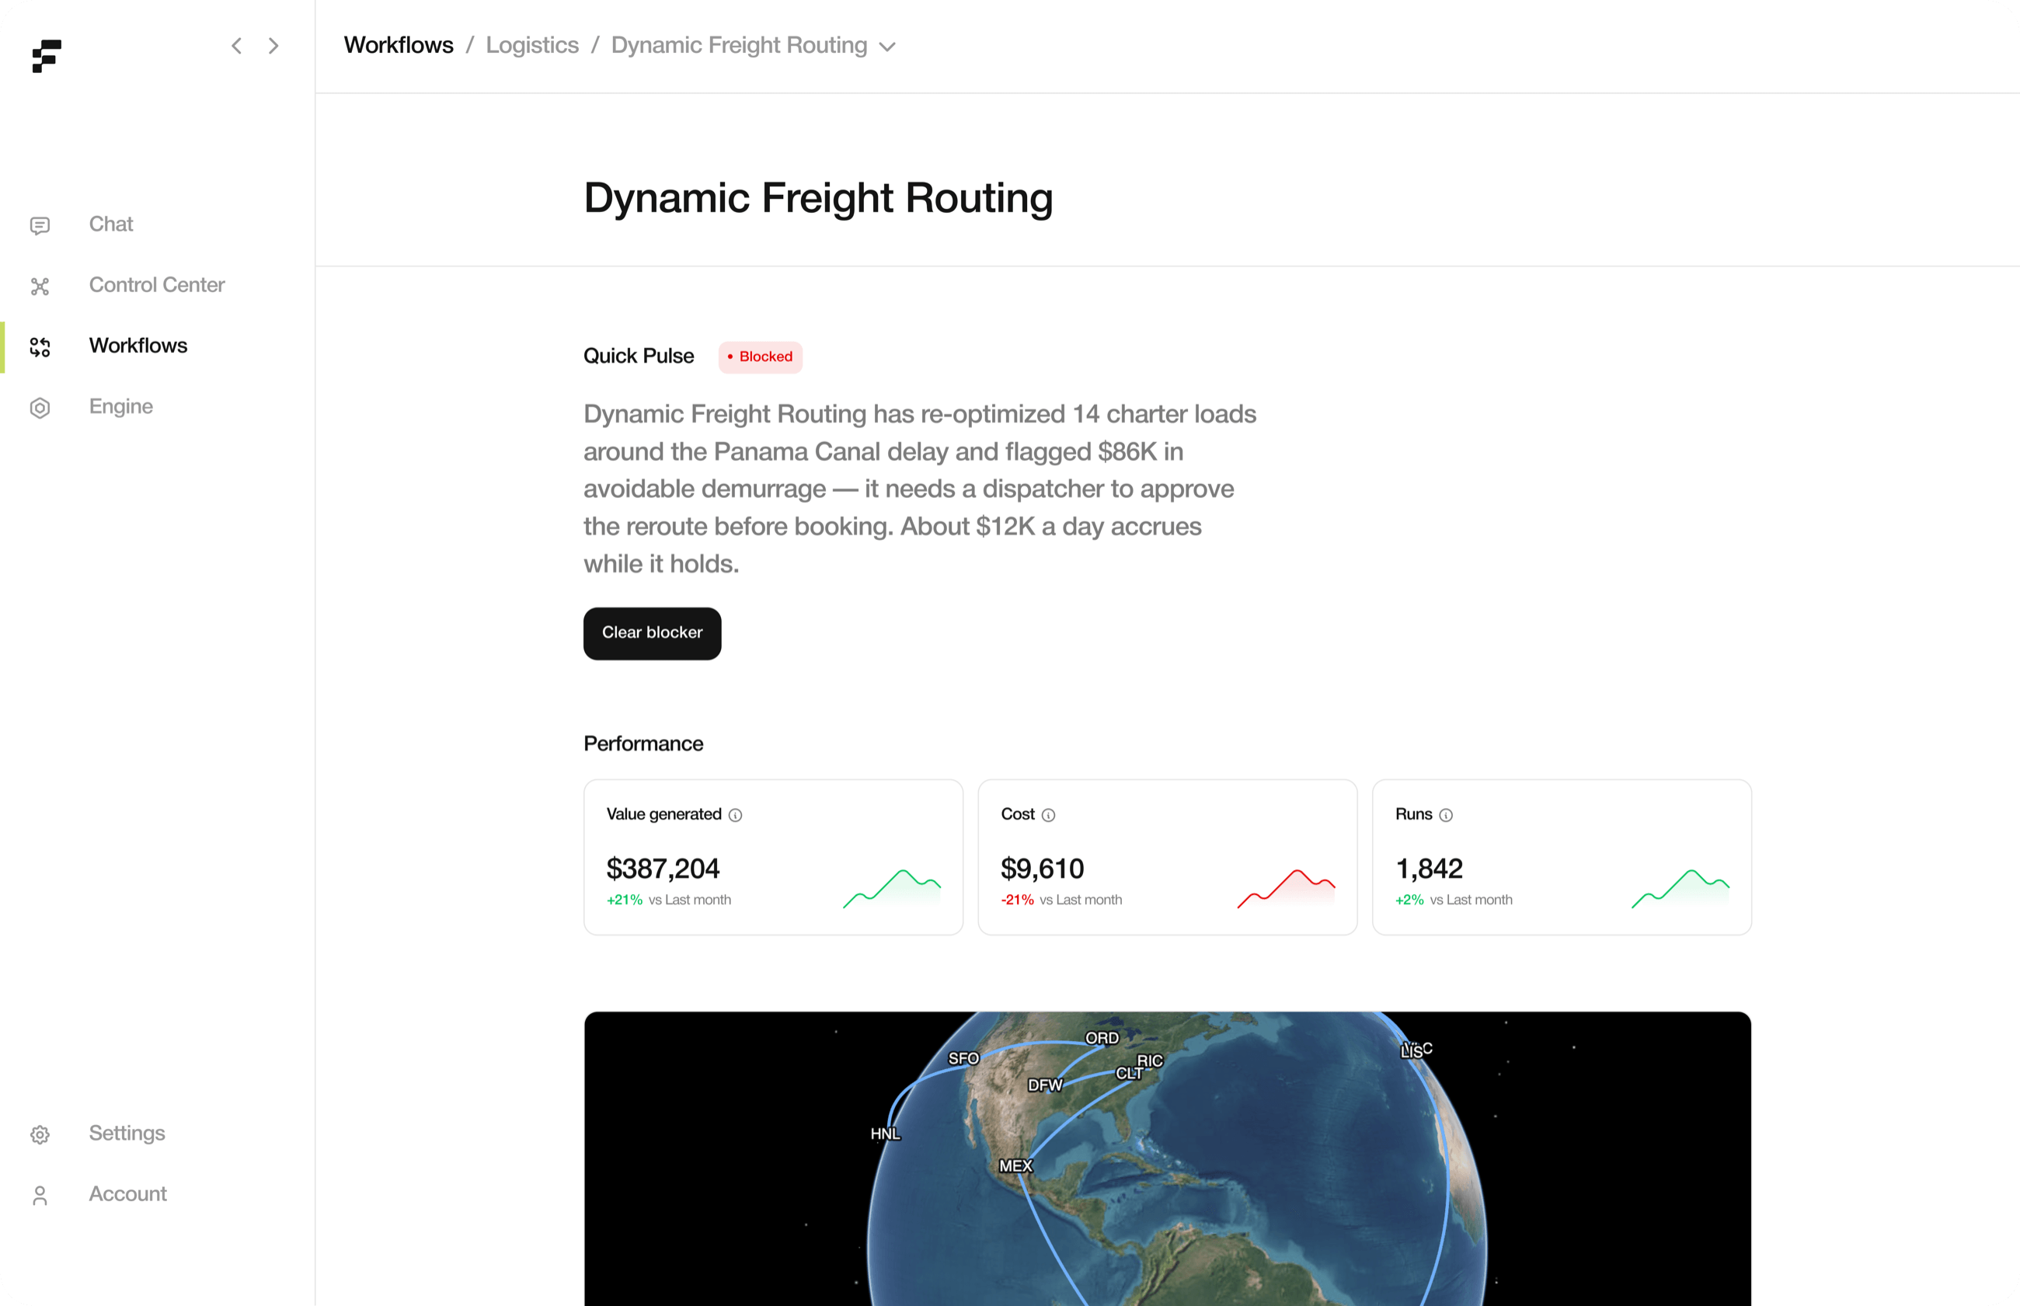Navigate to Workflows breadcrumb

pos(399,45)
